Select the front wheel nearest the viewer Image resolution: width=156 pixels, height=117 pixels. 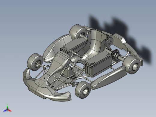(x=83, y=90)
